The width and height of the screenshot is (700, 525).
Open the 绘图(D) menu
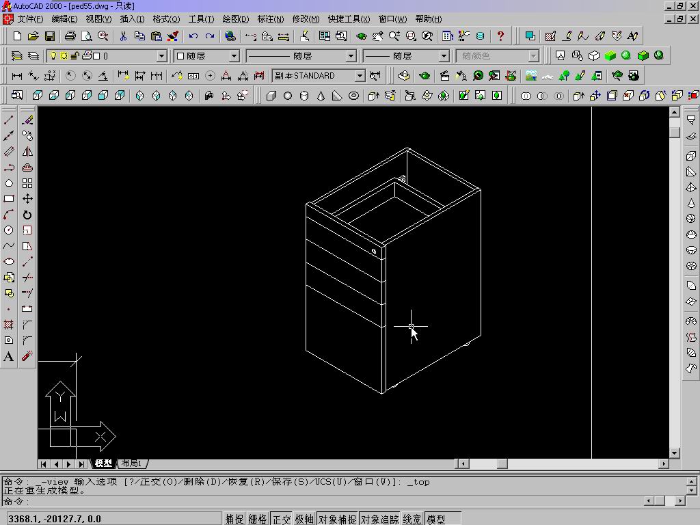(235, 18)
